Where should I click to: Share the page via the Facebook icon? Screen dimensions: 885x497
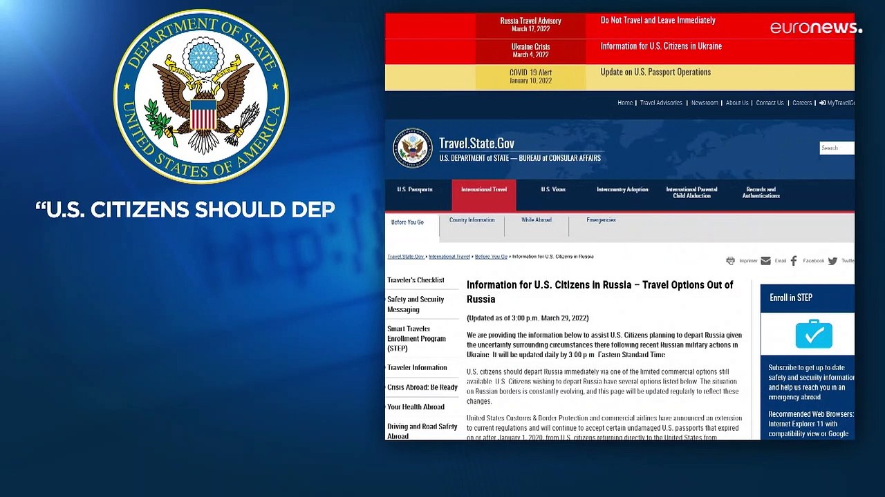[x=794, y=261]
